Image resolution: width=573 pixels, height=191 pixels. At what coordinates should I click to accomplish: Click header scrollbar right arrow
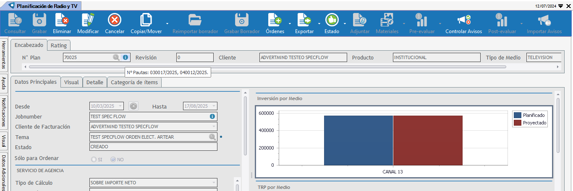coord(558,67)
